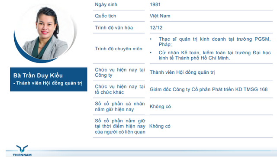This screenshot has height=157, width=277.
Task: Click the Trình độ văn hóa label
Action: [x=114, y=28]
